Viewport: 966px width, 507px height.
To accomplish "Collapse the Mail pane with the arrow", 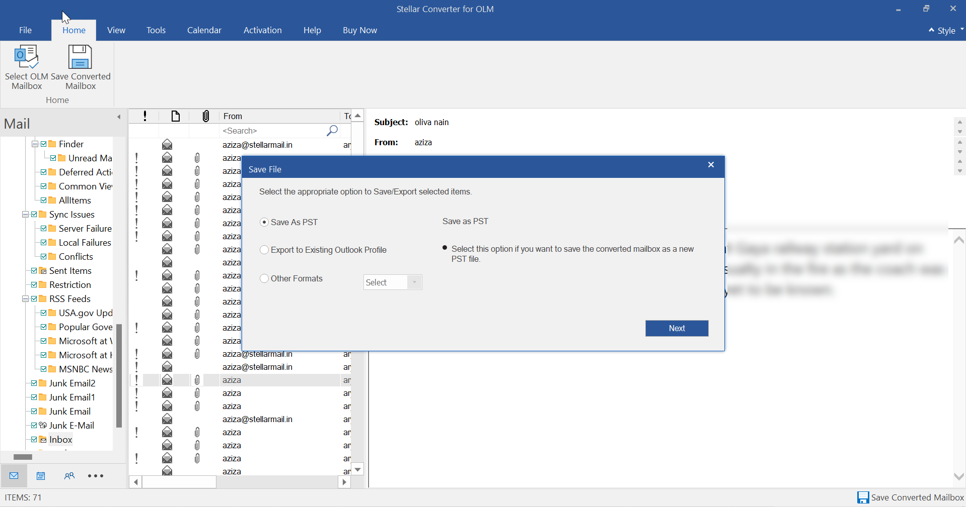I will (119, 117).
